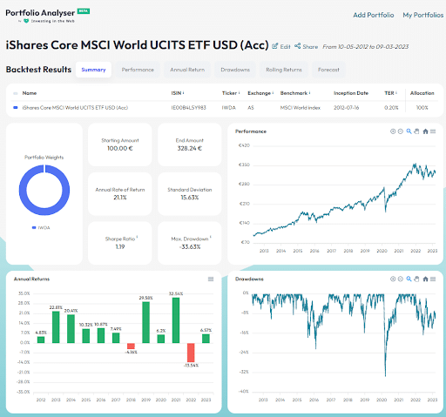Click Benchmark info icon in table header

point(309,92)
